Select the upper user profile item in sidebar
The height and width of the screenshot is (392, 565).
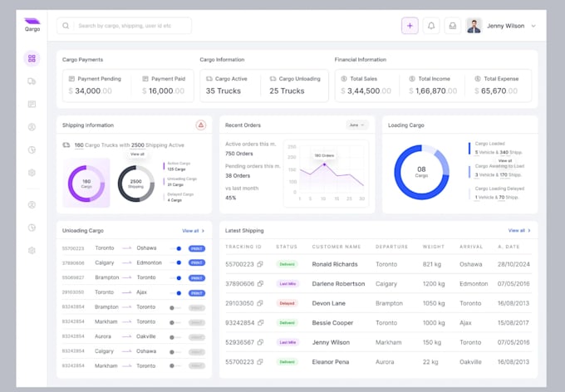tap(32, 127)
